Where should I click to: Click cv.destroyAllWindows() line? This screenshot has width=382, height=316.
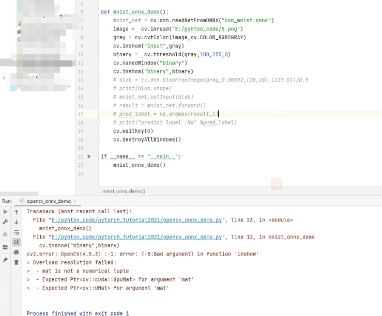tap(147, 139)
